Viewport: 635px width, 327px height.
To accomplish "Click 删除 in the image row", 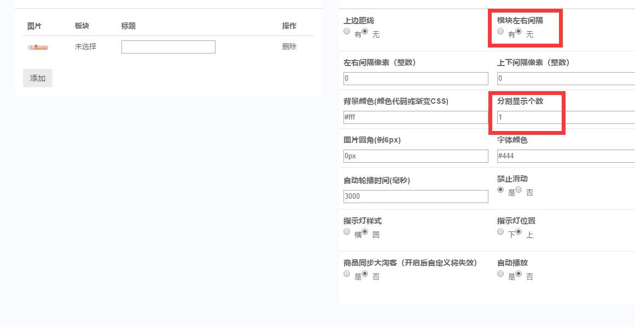I will tap(289, 46).
